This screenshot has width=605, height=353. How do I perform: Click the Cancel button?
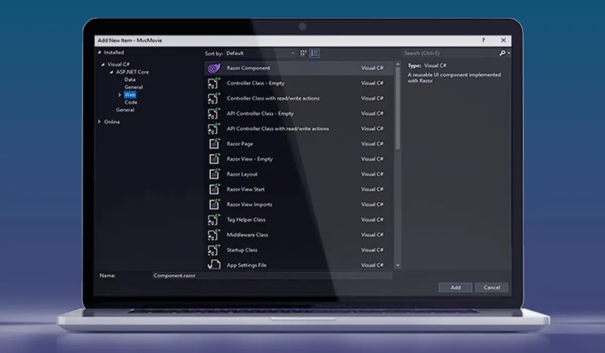click(492, 287)
